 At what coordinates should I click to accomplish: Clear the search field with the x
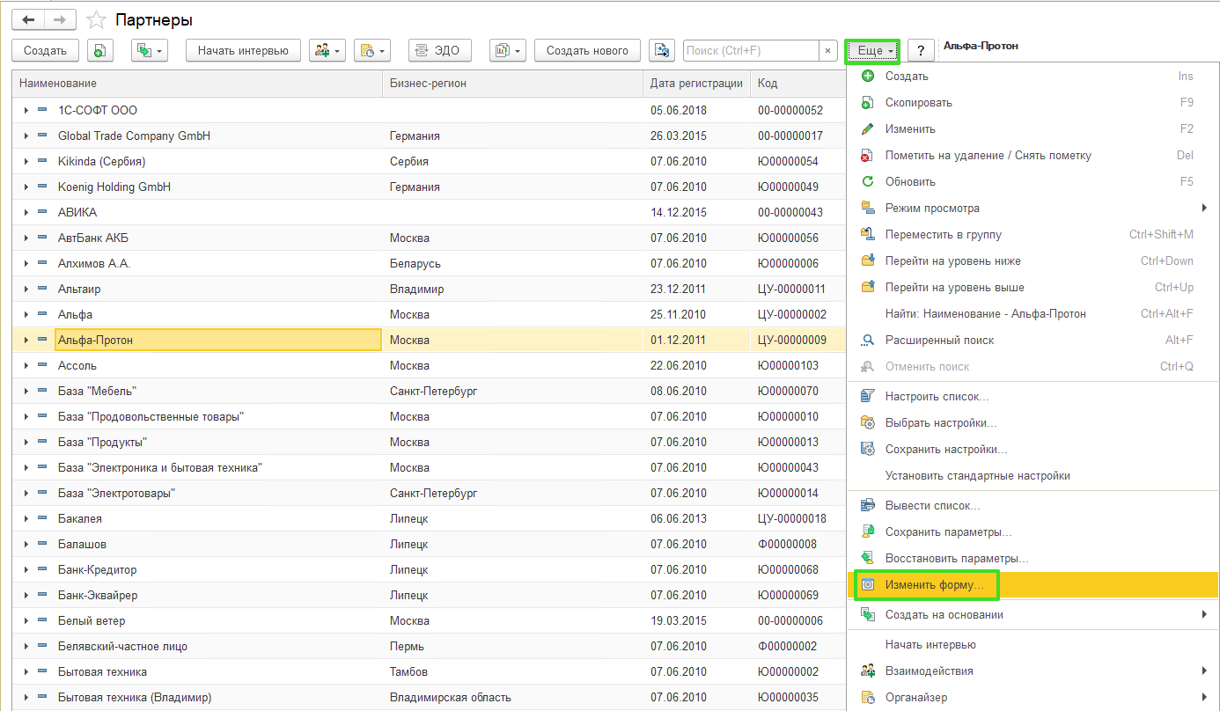coord(827,51)
